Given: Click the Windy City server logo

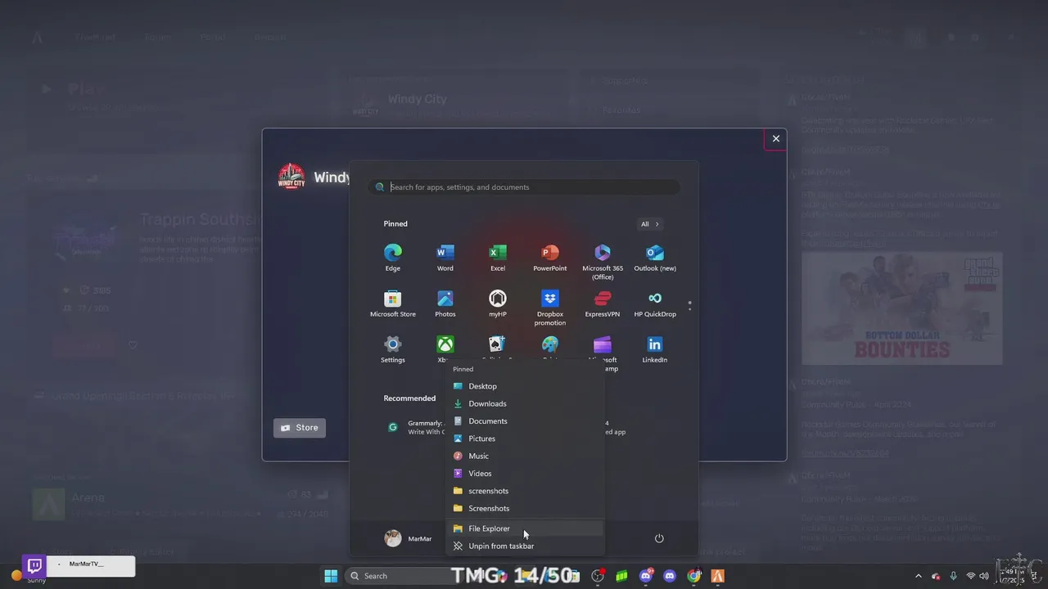Looking at the screenshot, I should click(x=291, y=177).
